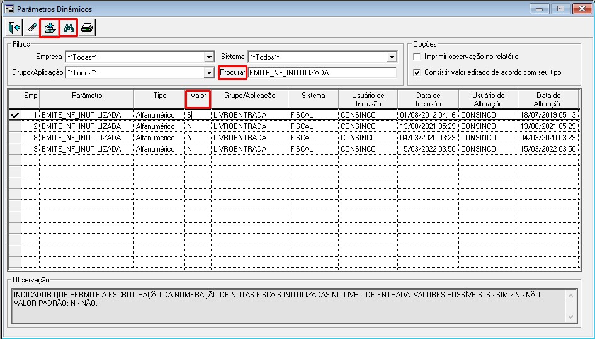Click the Grupo/Aplicação column header

tap(250, 99)
